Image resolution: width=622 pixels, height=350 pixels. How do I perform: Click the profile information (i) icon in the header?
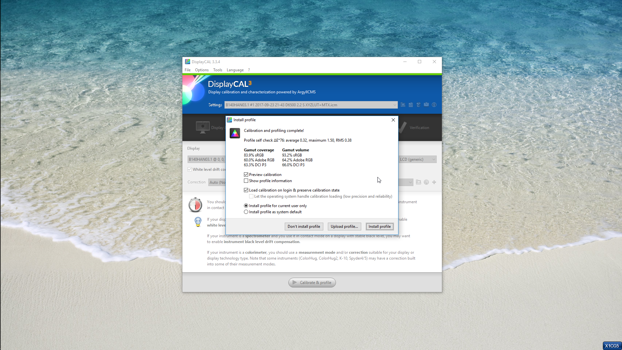tap(434, 105)
